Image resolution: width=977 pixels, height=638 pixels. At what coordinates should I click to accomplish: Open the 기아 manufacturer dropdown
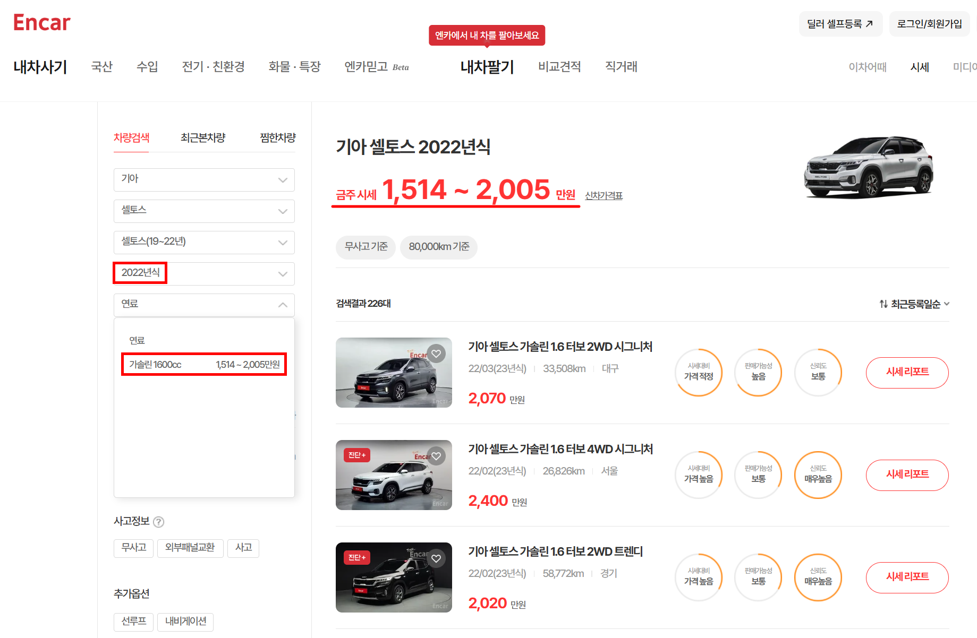click(x=204, y=179)
